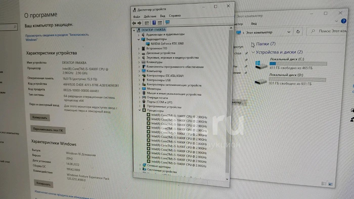
Task: Click the Копировать button under device specifications
Action: tap(40, 118)
